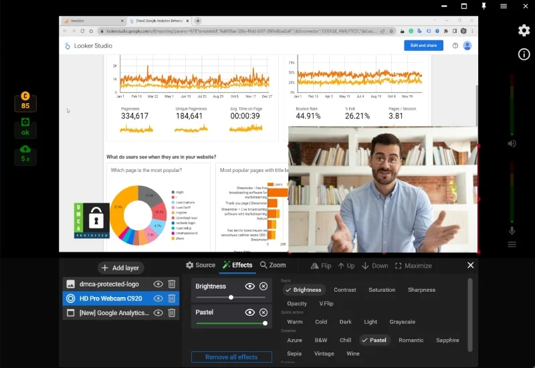Uncheck the Pastel creative effect

tap(374, 340)
